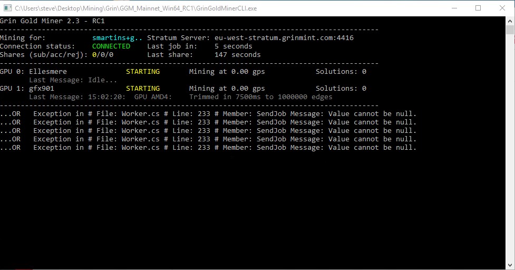The image size is (515, 270).
Task: Click 'Mining at 0.00 gps' for Ellesmere
Action: point(227,72)
